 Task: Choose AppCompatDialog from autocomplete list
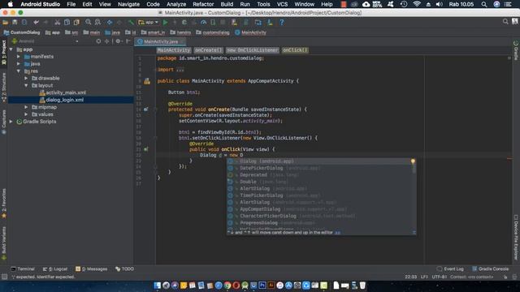[x=320, y=209]
